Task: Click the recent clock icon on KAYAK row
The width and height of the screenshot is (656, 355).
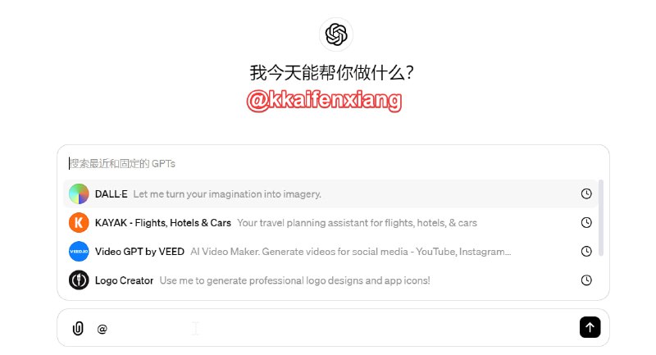Action: 586,222
